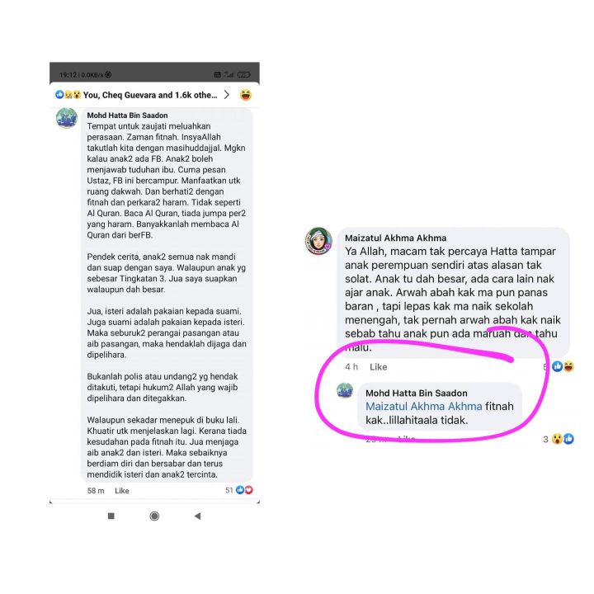
Task: Open "You, Cheq Guevara and 1.6k others" reactions
Action: (x=150, y=95)
